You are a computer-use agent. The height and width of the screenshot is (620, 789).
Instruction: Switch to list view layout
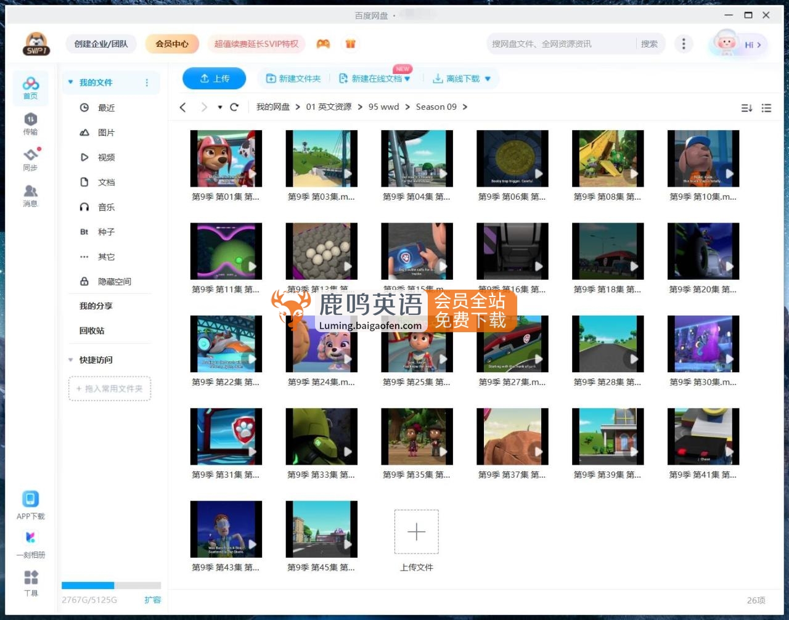766,107
